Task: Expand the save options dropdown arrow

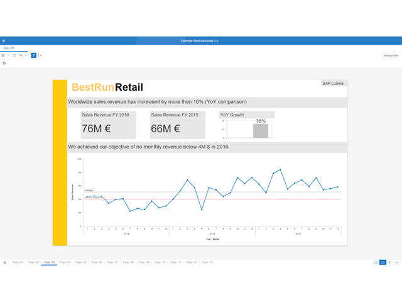Action: pos(8,55)
